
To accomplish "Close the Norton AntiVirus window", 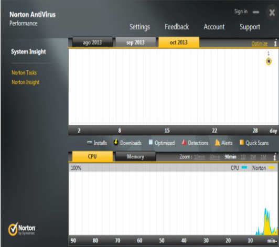I will 272,13.
